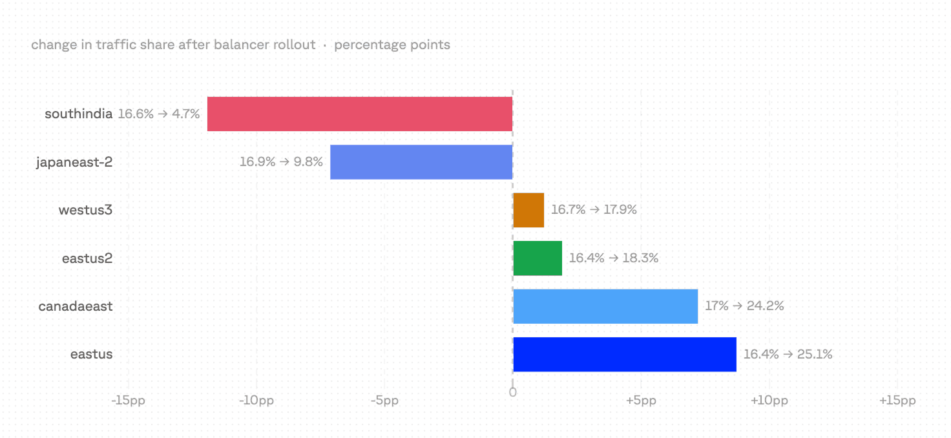Click the eastus2 region label
The height and width of the screenshot is (438, 951).
click(x=87, y=258)
